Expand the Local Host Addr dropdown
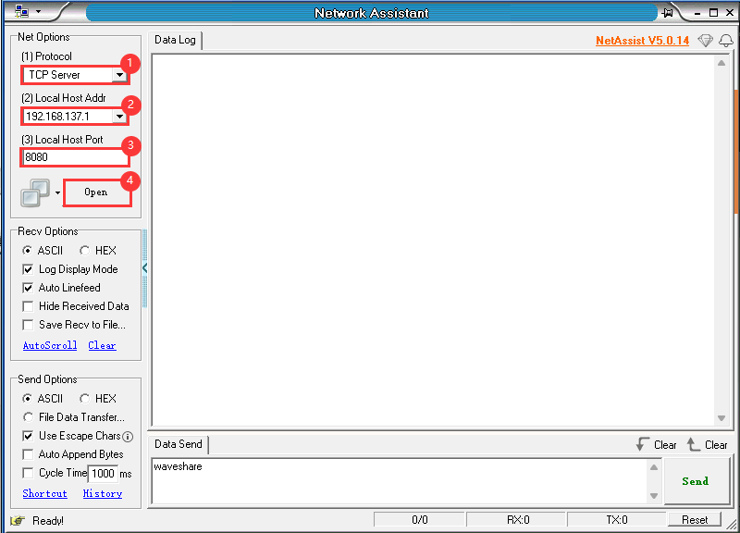 119,117
